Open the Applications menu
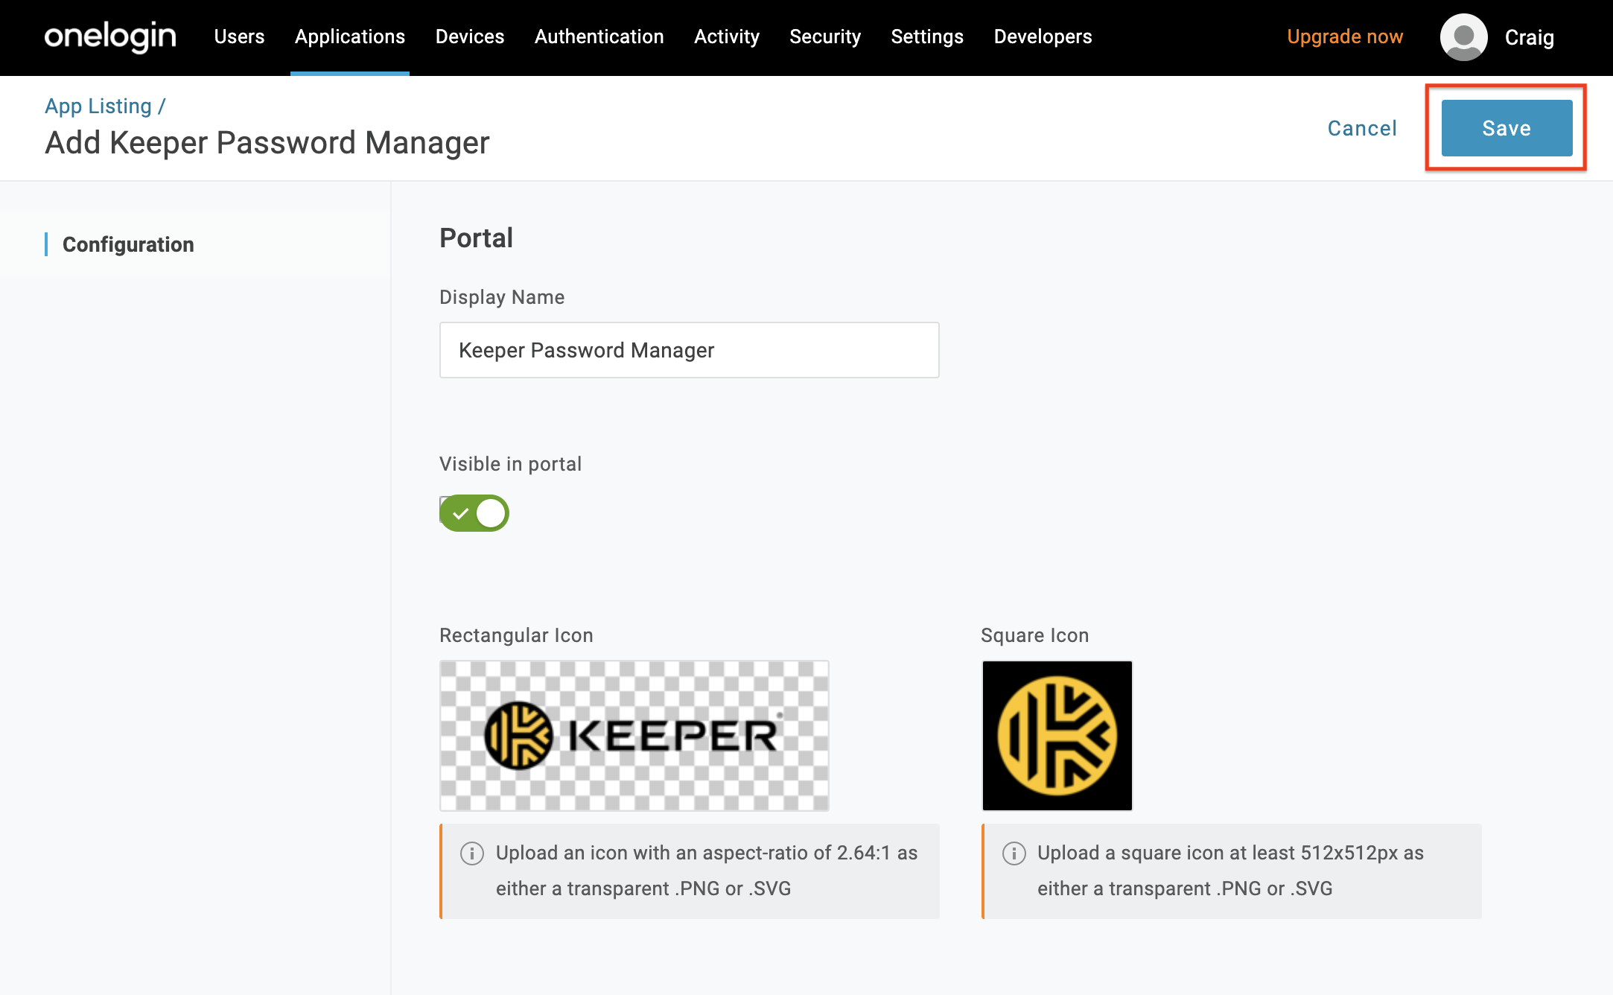 [350, 36]
